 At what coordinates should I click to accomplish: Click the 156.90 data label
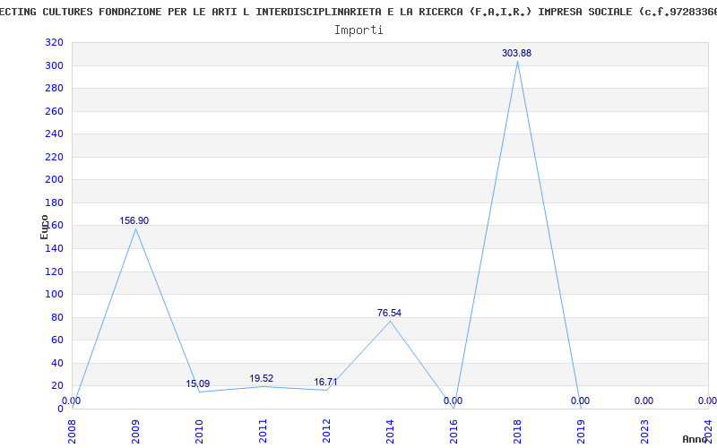(x=134, y=220)
